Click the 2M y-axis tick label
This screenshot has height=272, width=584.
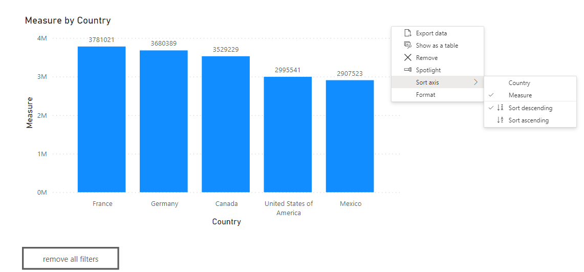coord(42,115)
